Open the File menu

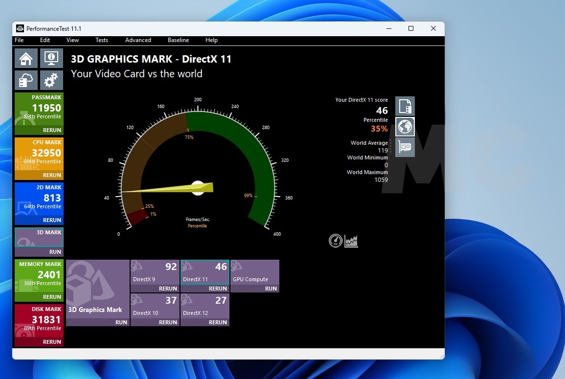point(19,40)
